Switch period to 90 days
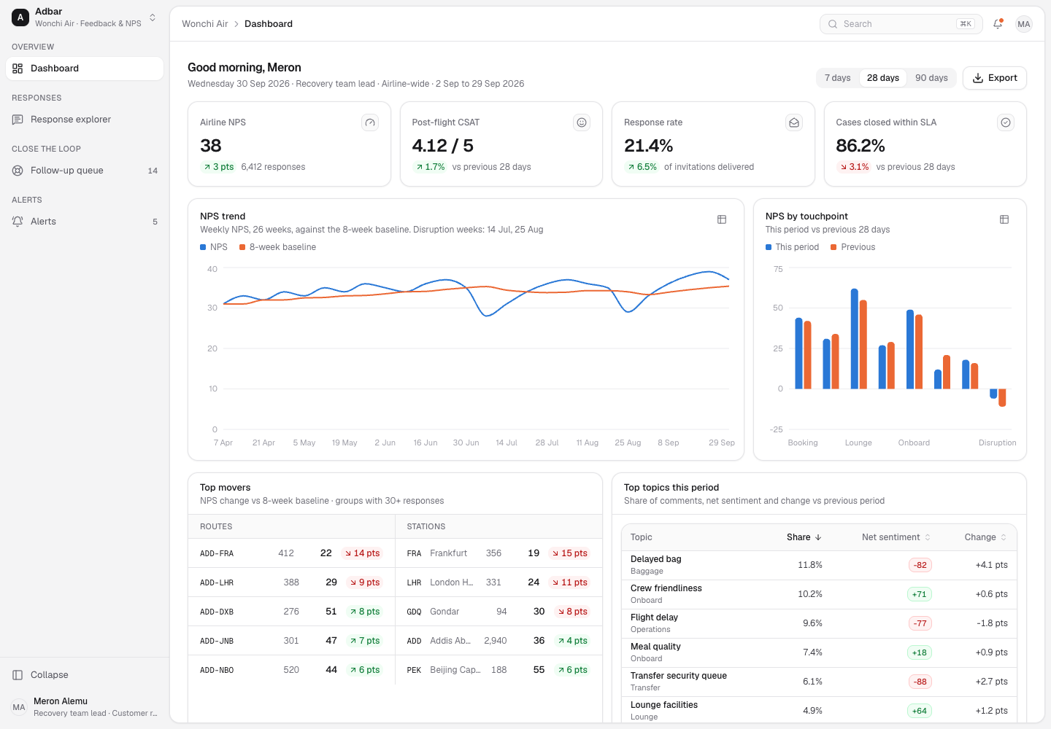Image resolution: width=1051 pixels, height=729 pixels. click(931, 78)
